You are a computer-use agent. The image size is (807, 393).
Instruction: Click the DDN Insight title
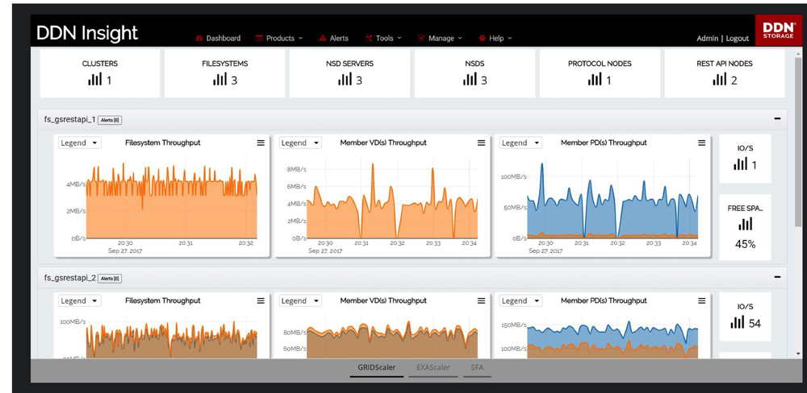[87, 33]
